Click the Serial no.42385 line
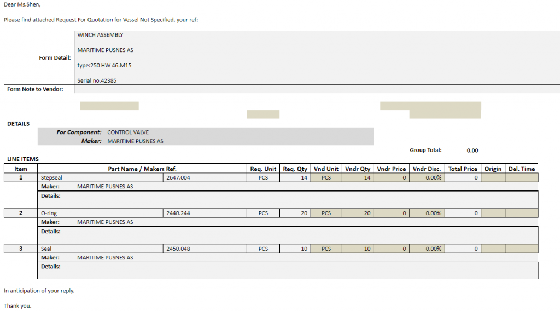Screen dimensions: 560x312 pos(97,80)
